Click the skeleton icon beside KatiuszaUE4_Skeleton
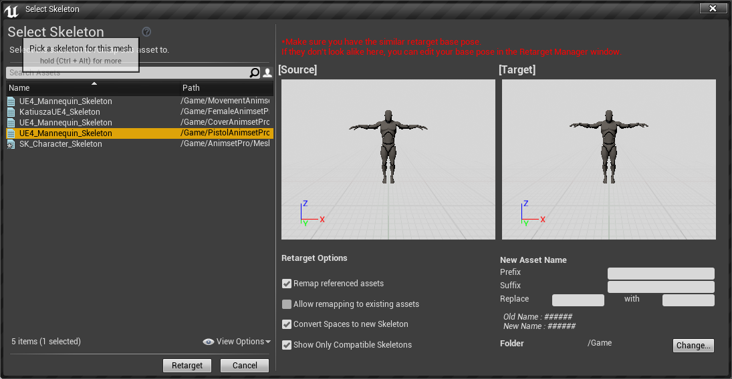This screenshot has height=379, width=732. [x=11, y=112]
